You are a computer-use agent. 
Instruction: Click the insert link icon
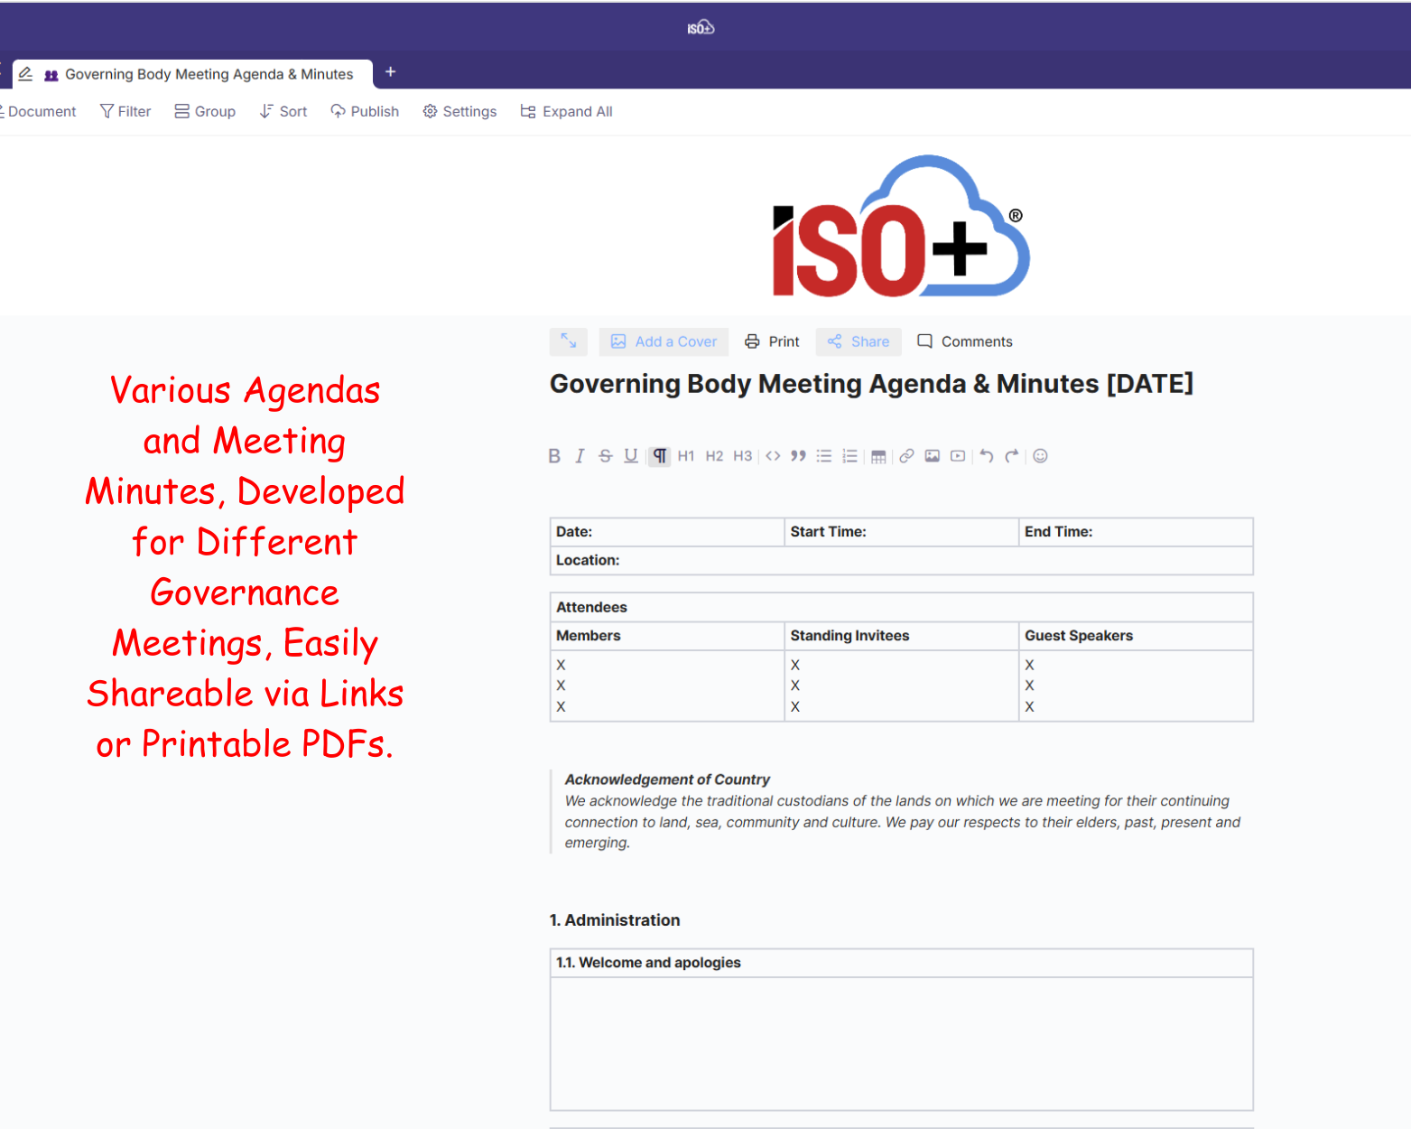906,456
